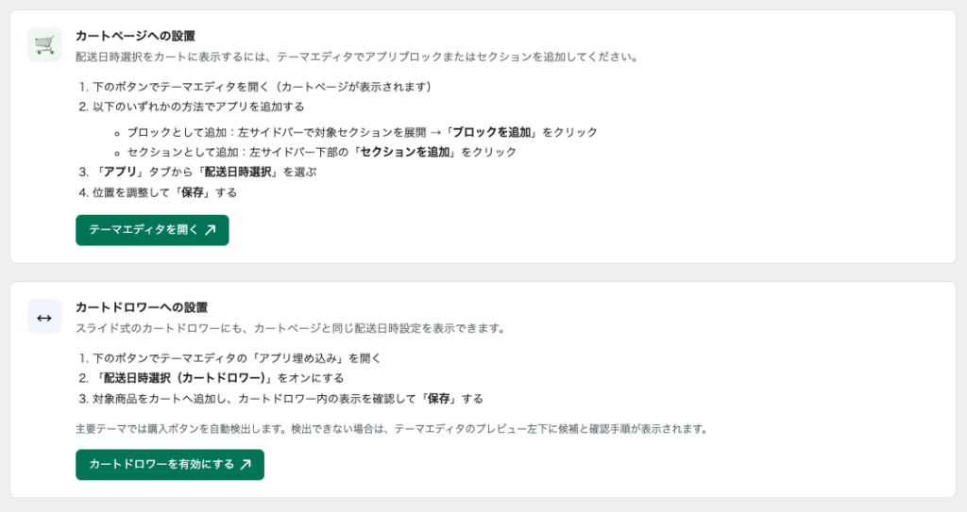The image size is (967, 512).
Task: Click the アプリ埋め込み step in drawer card
Action: pyautogui.click(x=230, y=358)
